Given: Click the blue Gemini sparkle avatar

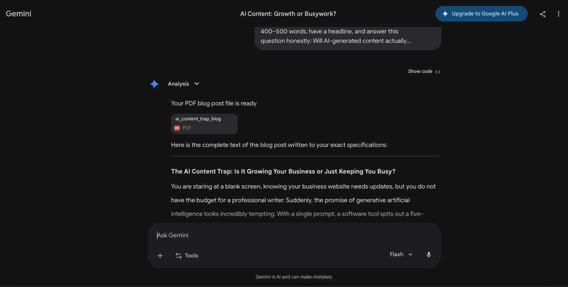Looking at the screenshot, I should (154, 84).
